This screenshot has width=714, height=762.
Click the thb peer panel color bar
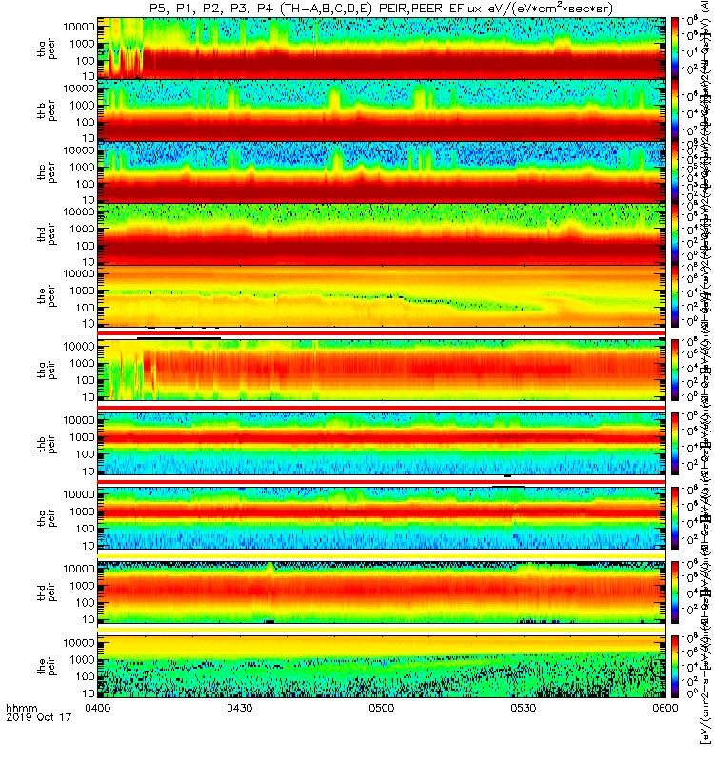point(675,110)
